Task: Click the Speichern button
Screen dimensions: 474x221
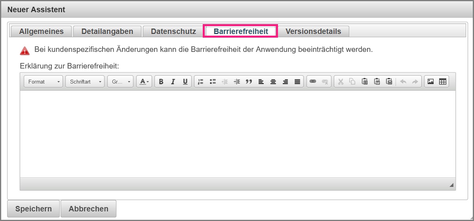Action: pyautogui.click(x=34, y=209)
